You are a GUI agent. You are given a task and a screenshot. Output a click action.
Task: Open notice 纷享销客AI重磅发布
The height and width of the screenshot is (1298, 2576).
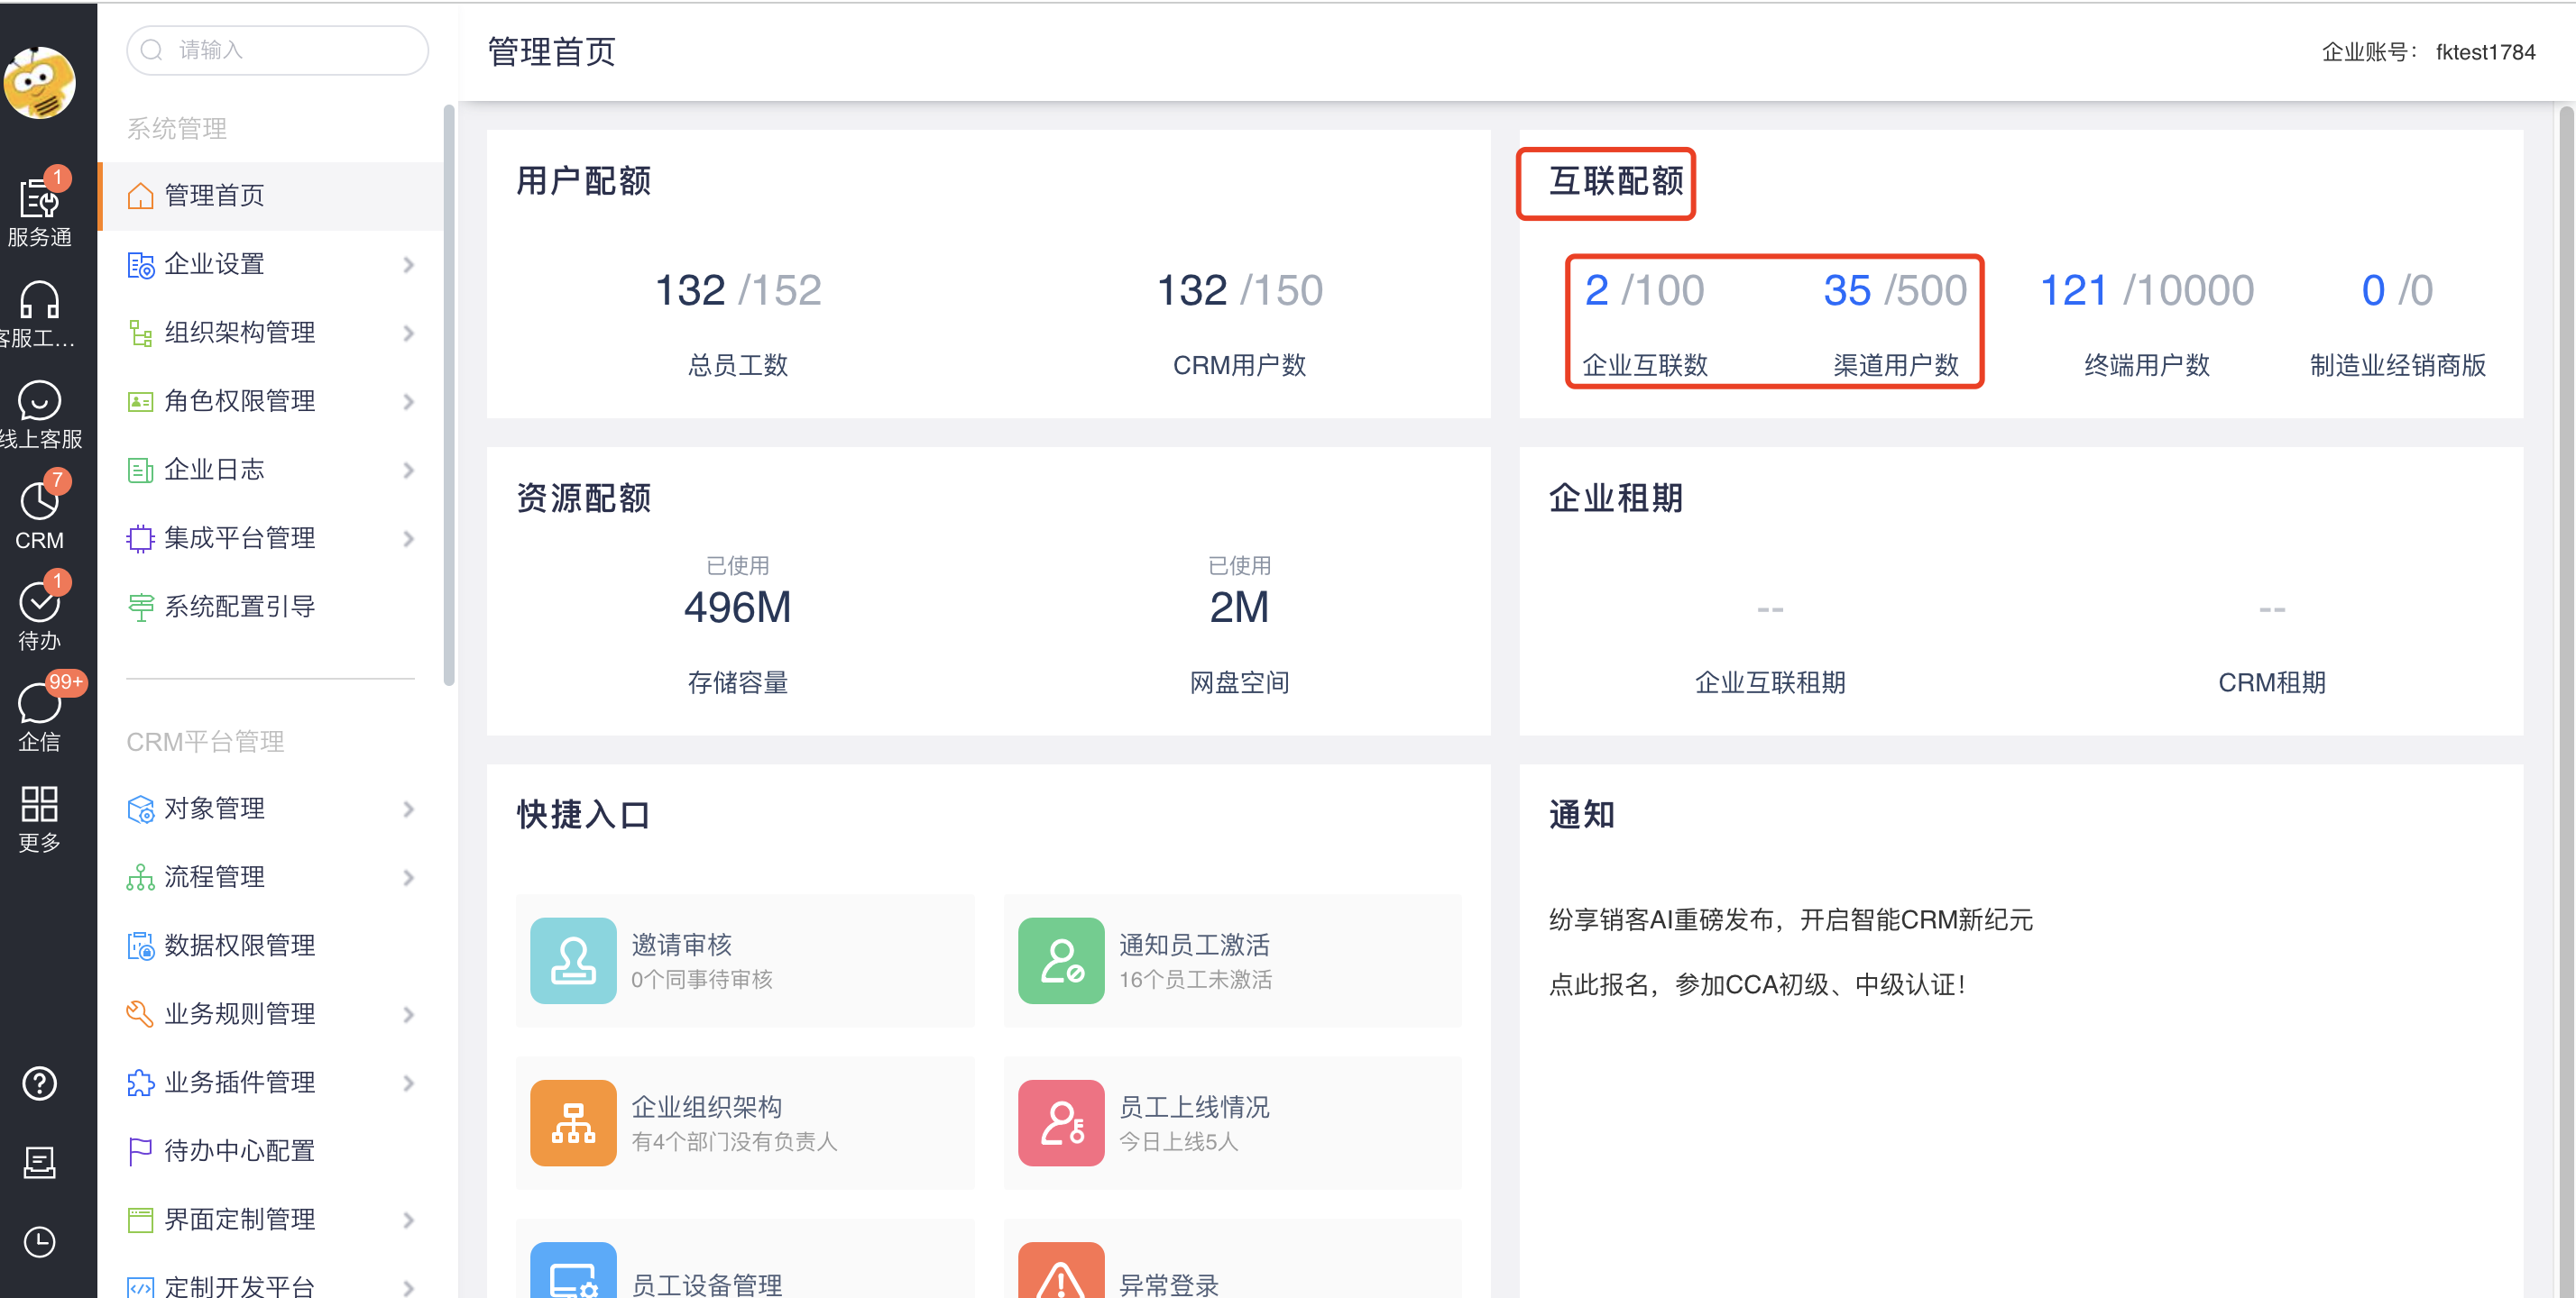(x=1790, y=919)
